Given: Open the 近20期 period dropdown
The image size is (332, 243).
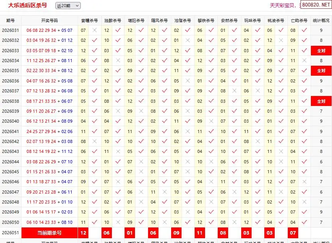Looking at the screenshot, I should click(68, 6).
